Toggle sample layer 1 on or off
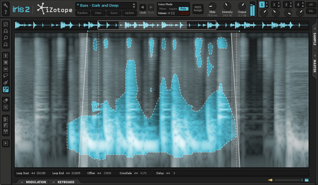Screen dimensions: 318x185 [262, 5]
